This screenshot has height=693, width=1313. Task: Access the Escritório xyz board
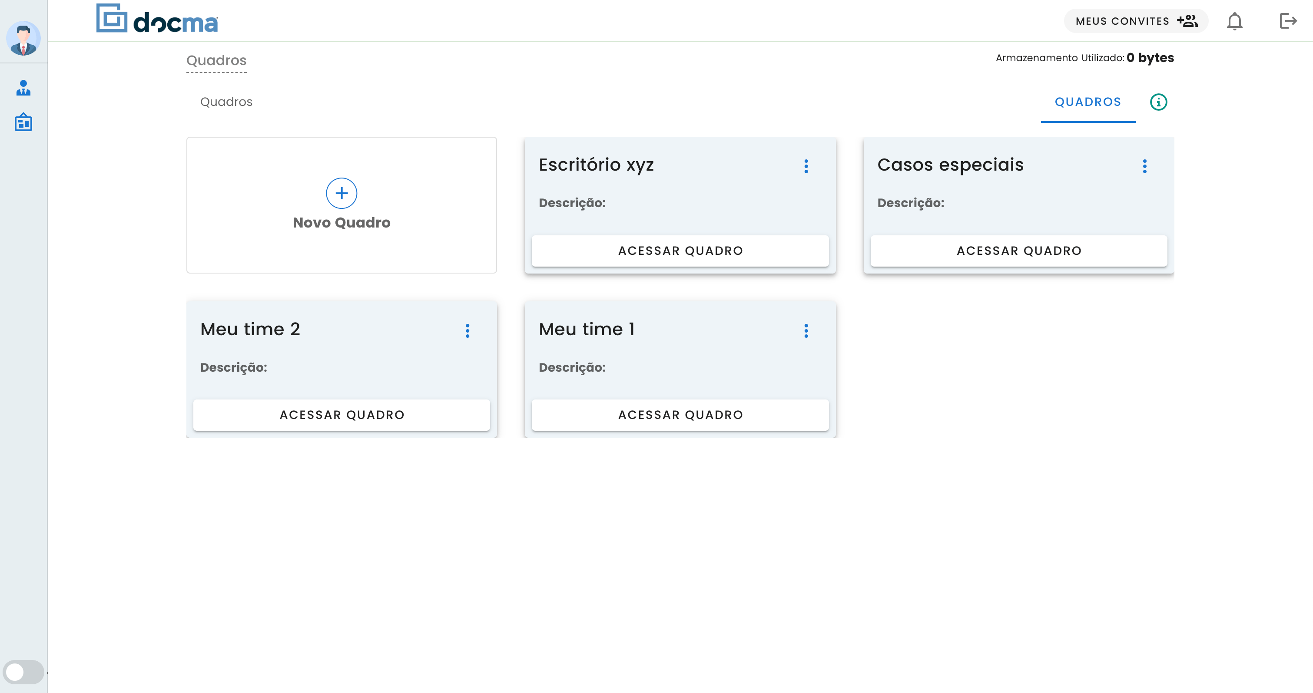point(680,251)
